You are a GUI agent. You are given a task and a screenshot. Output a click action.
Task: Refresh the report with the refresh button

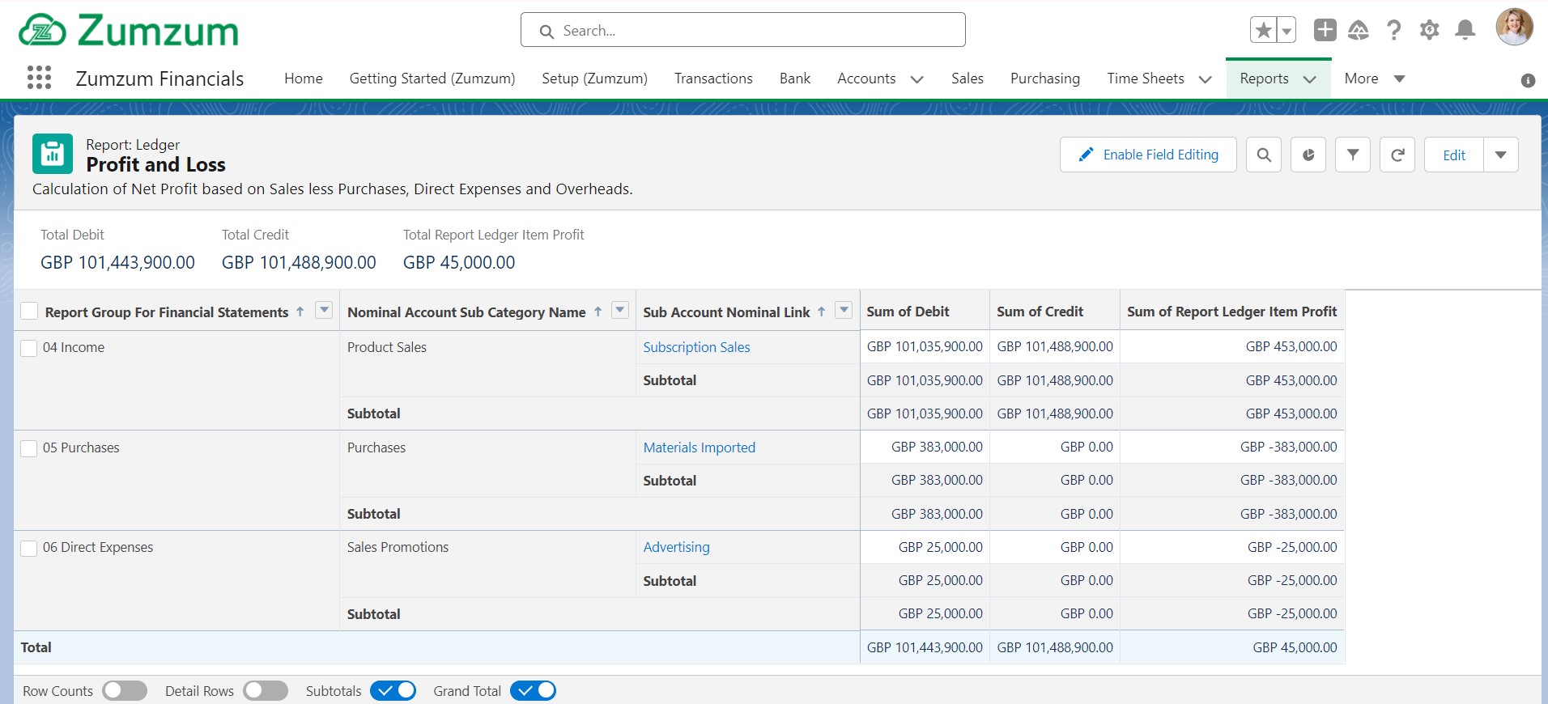pos(1397,155)
